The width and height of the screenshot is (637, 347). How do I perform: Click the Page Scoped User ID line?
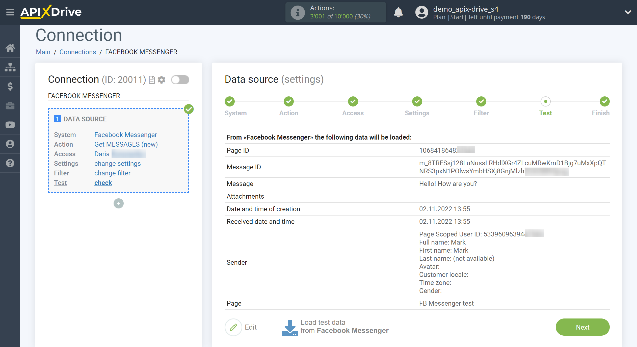point(481,234)
